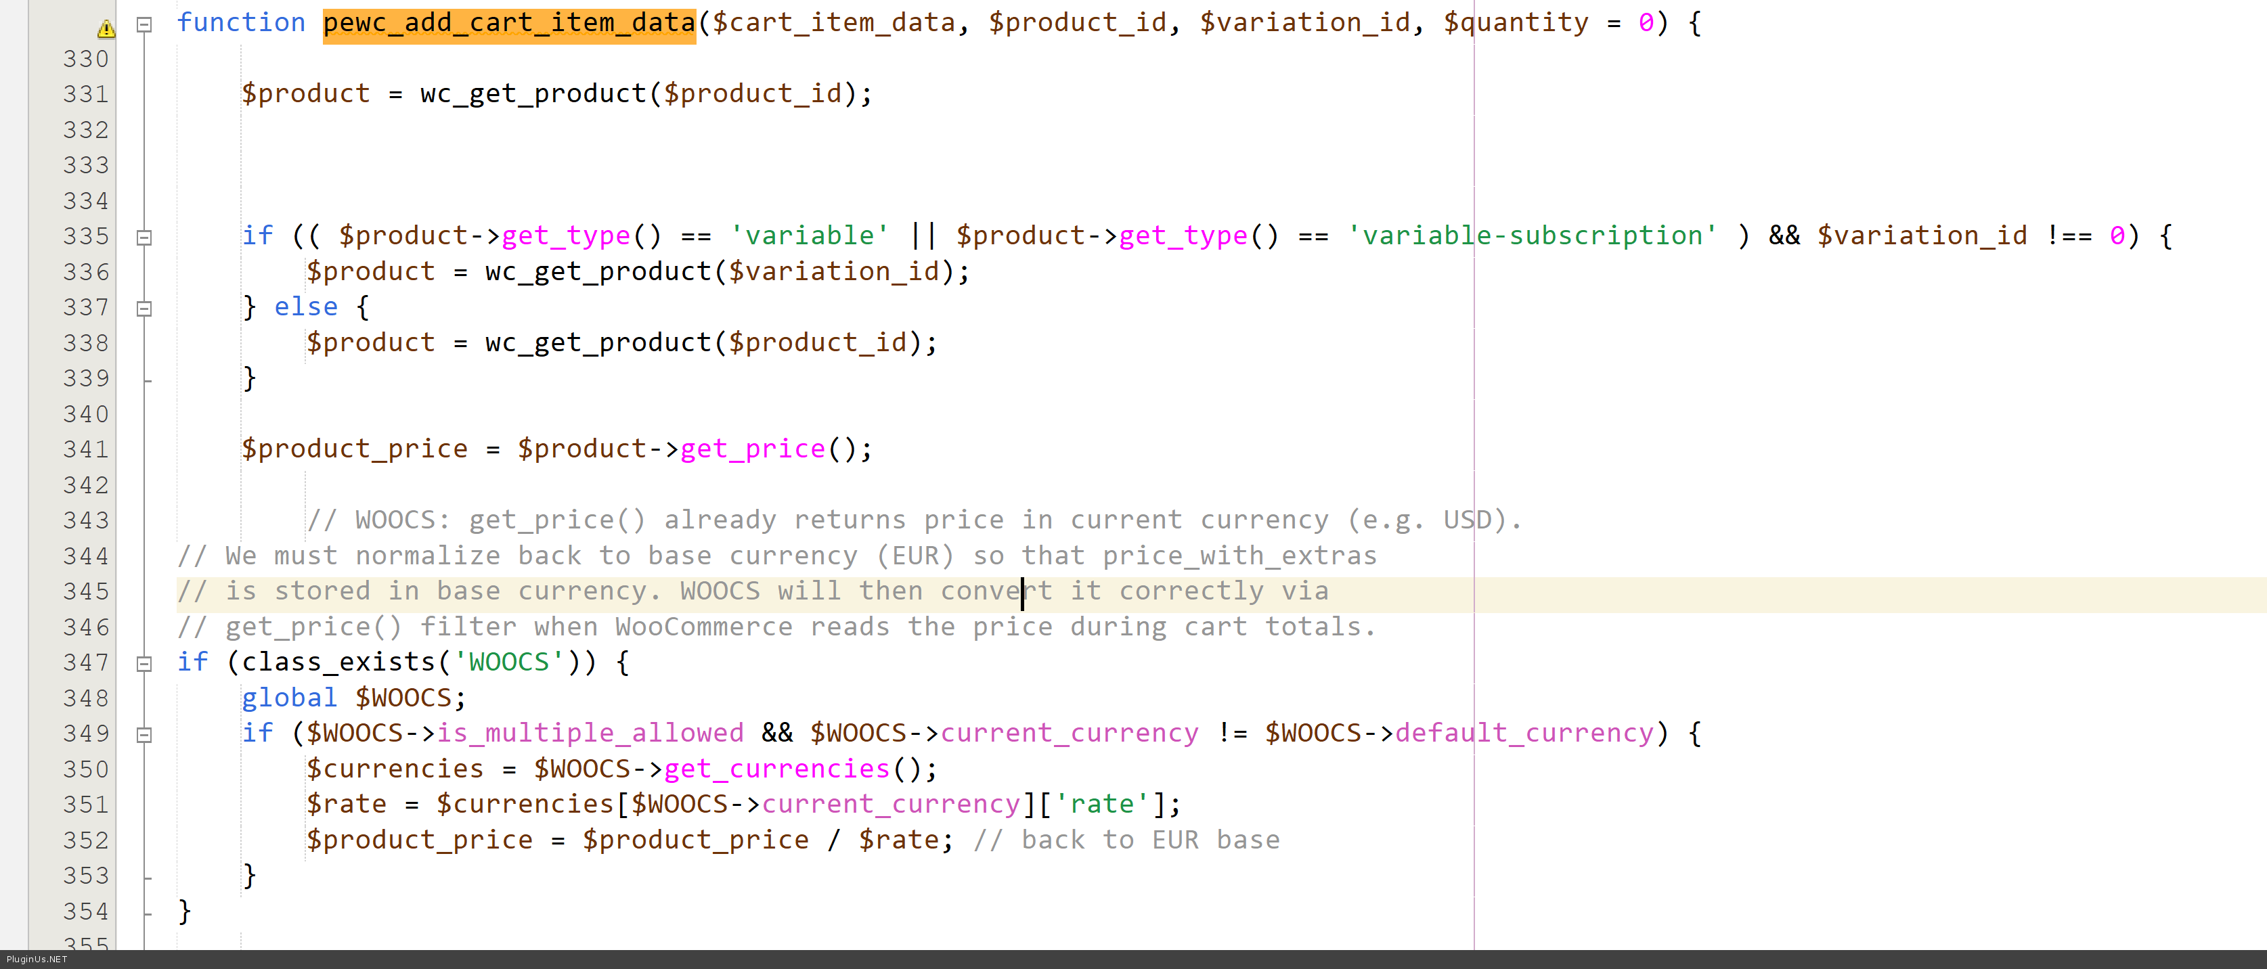Click the line number 331 in the gutter

click(x=85, y=94)
